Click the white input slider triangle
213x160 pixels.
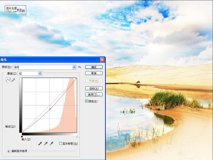point(77,136)
